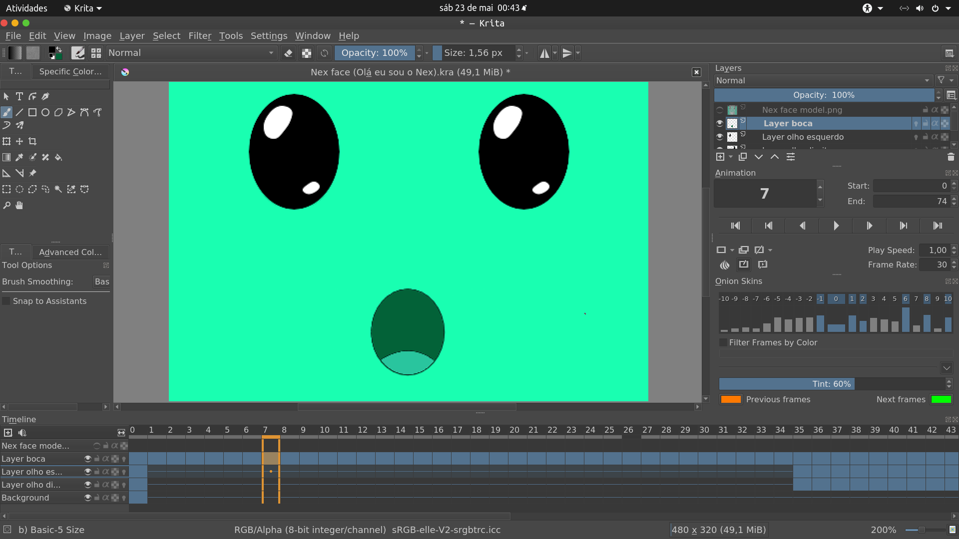
Task: Click the green Next frames color swatch
Action: point(942,399)
